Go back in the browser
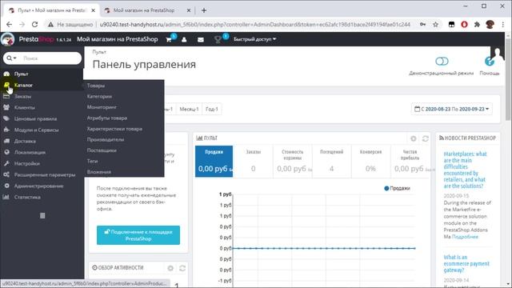Screen dimensions: 512x288 [9, 25]
